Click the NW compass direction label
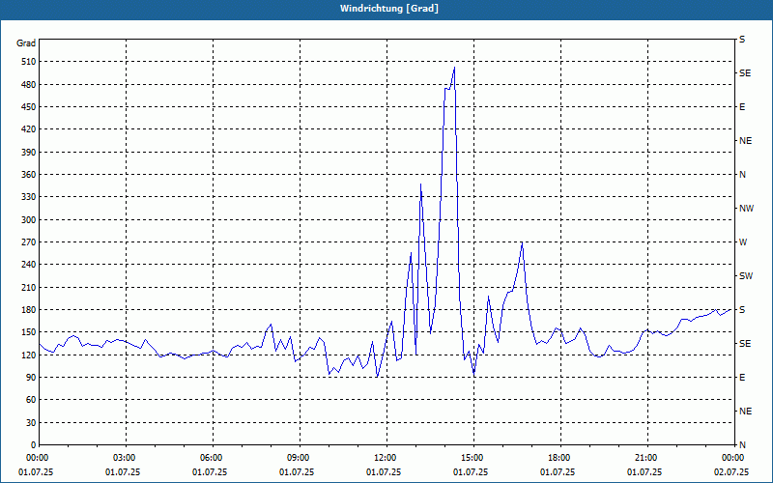 coord(746,209)
